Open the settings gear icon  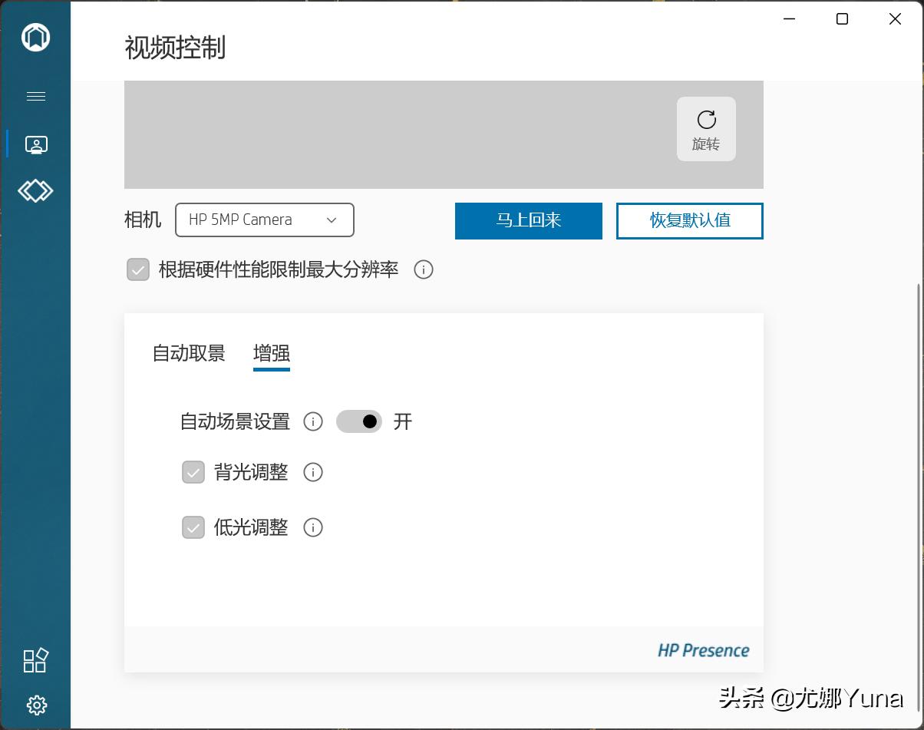(x=35, y=705)
